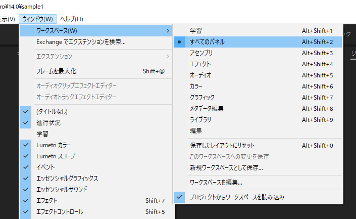Toggle the 進行状況 panel
Image resolution: width=356 pixels, height=219 pixels.
pos(96,122)
